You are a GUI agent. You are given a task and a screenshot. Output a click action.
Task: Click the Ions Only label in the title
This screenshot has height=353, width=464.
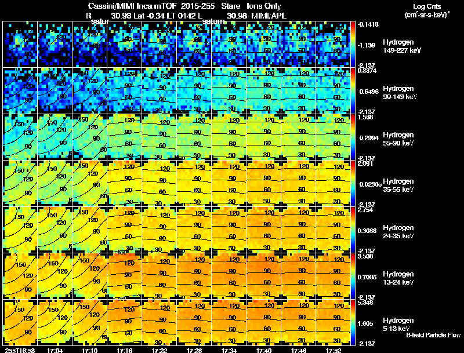[264, 6]
